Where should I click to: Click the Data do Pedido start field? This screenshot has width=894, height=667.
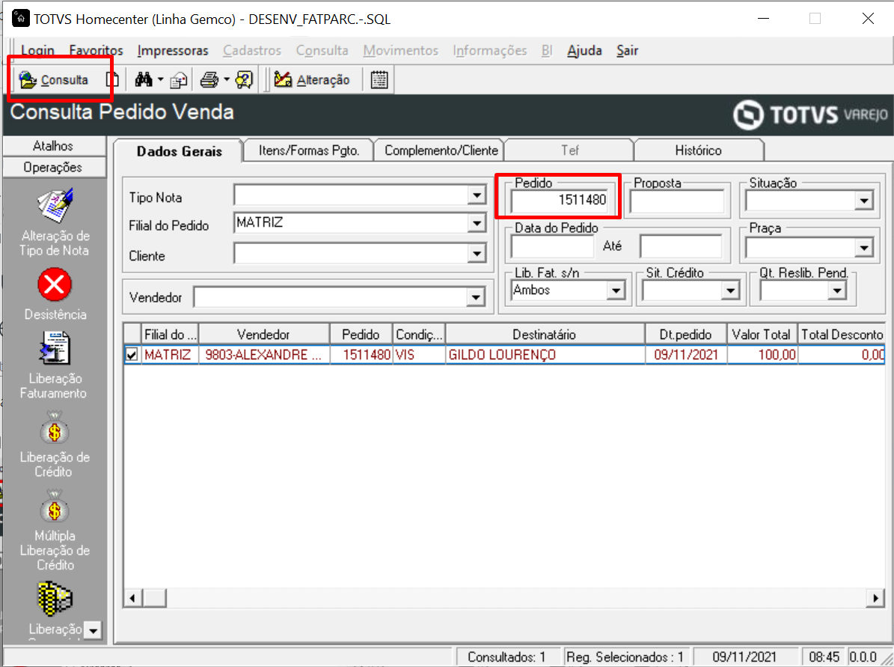552,246
